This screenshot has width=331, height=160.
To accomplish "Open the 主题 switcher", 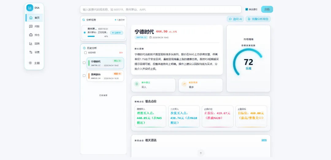I will (34, 63).
